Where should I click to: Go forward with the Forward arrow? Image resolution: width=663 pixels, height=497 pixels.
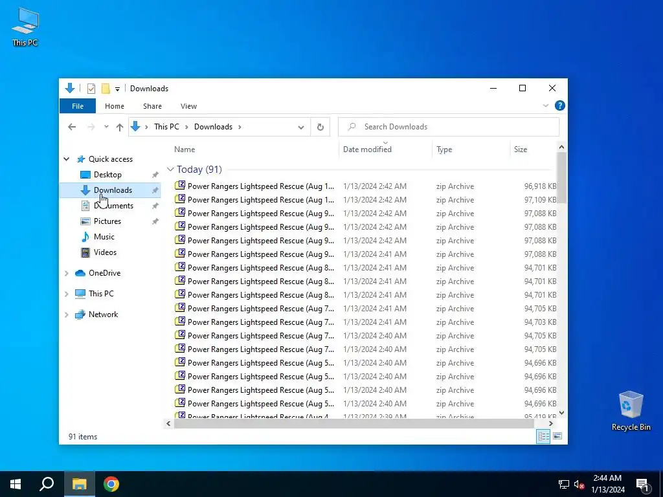tap(91, 127)
